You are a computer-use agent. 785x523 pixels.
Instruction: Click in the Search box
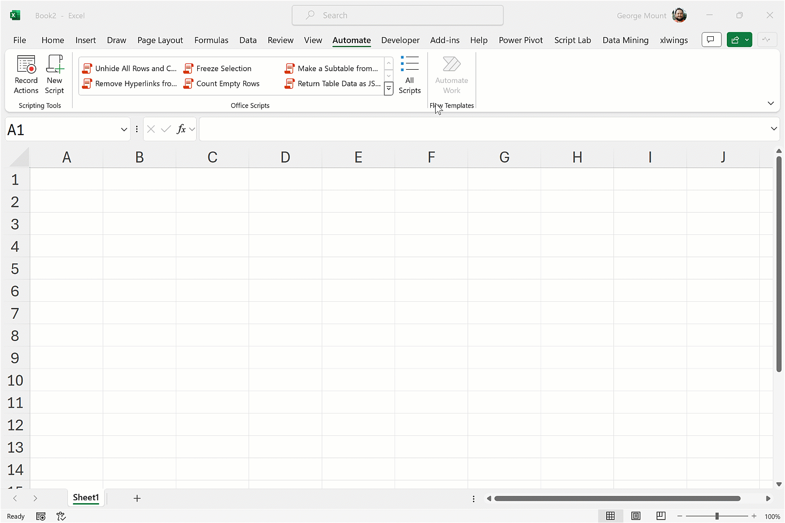pyautogui.click(x=397, y=15)
